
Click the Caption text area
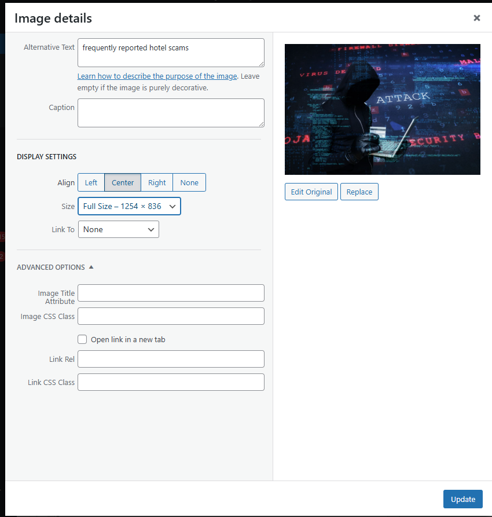point(171,113)
